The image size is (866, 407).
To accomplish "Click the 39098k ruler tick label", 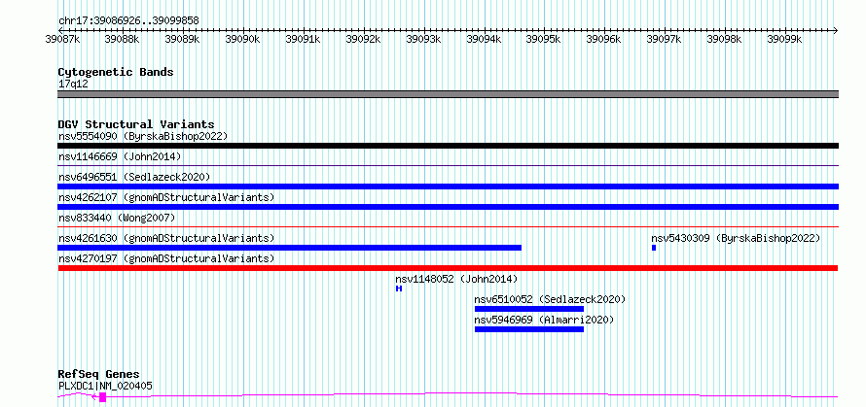I will click(725, 39).
